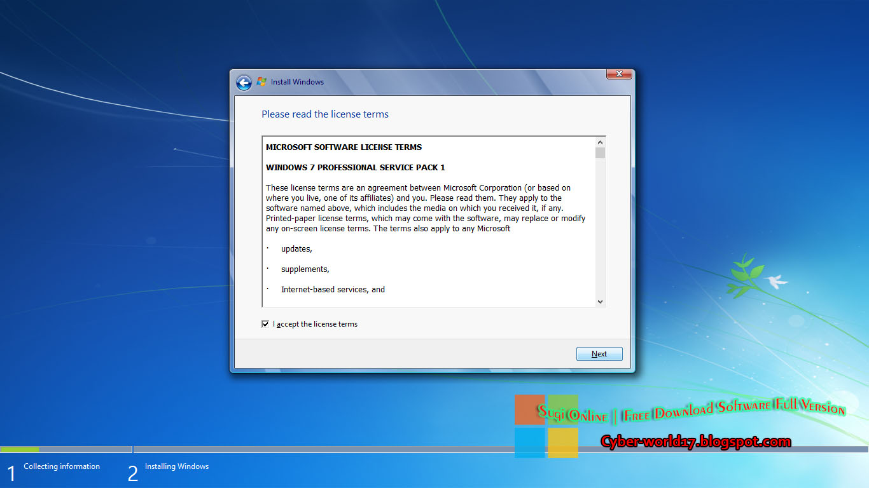
Task: Click the colored Windows squares watermark logo
Action: tap(547, 426)
